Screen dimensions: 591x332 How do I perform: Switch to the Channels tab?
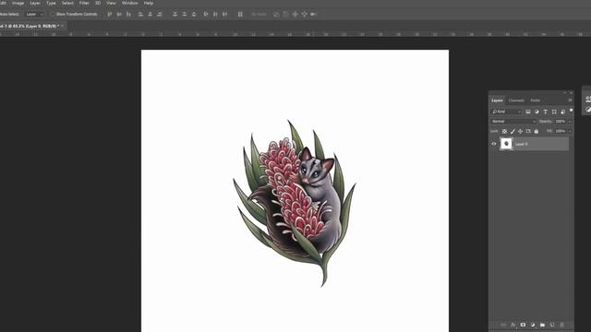516,101
